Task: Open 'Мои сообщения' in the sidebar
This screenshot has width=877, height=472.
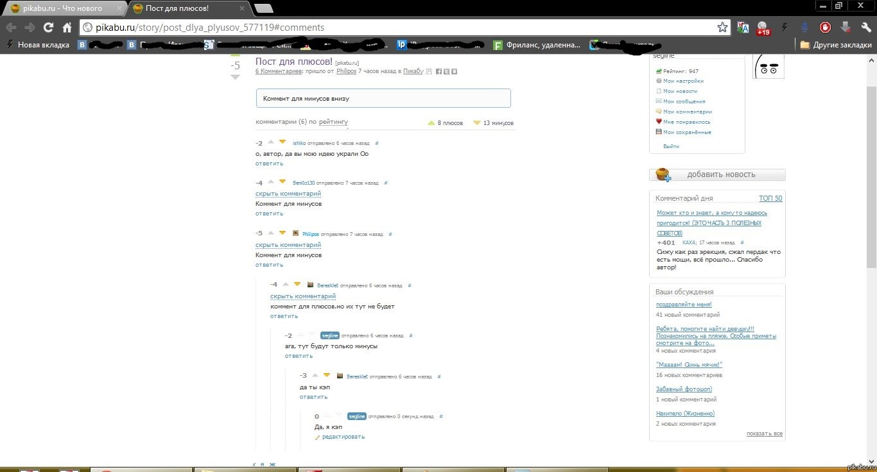Action: pyautogui.click(x=684, y=101)
